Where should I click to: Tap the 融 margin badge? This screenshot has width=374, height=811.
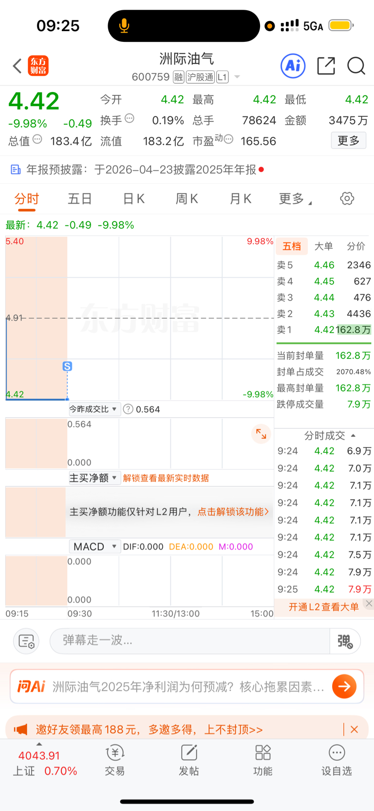178,77
